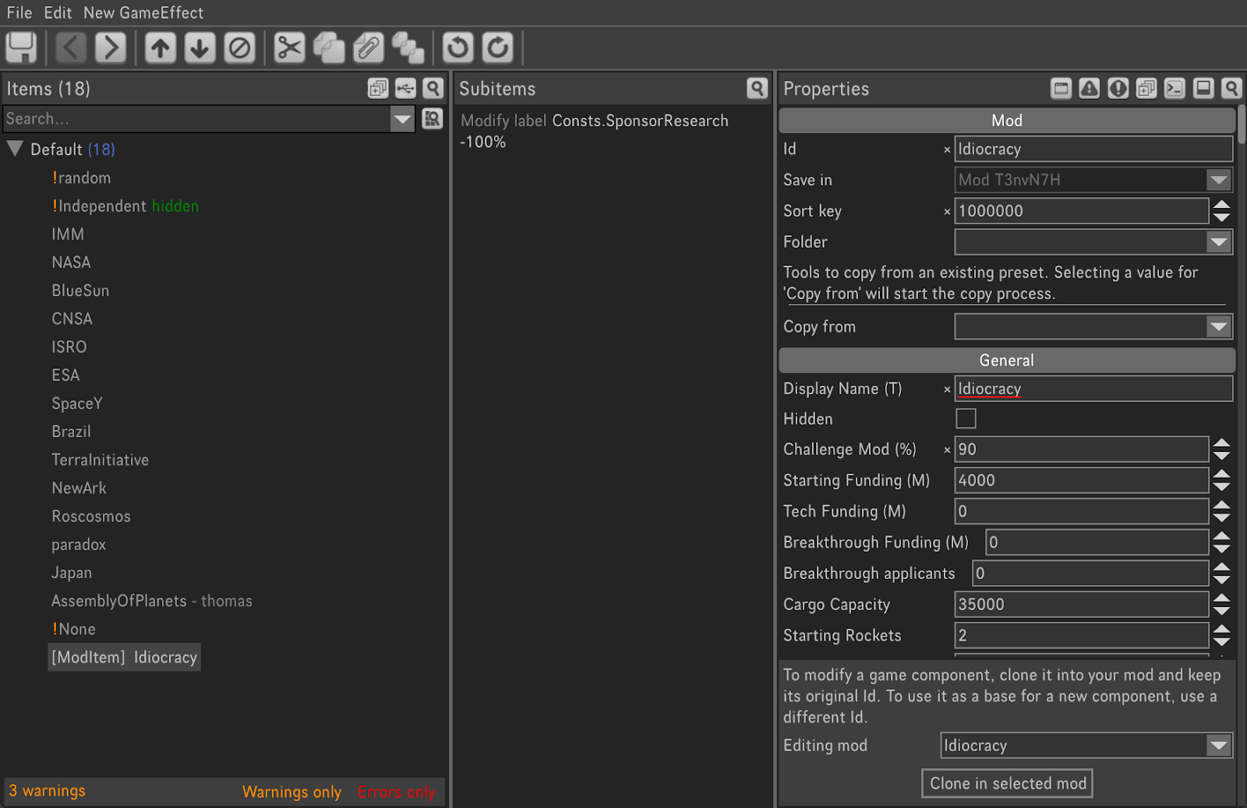Move item down with arrow icon
Image resolution: width=1247 pixels, height=808 pixels.
[200, 48]
